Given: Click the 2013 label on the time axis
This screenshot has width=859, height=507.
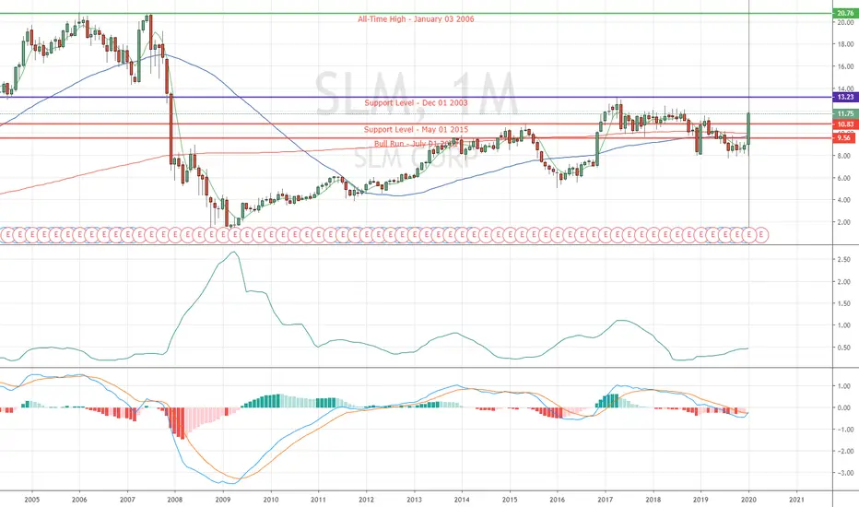Looking at the screenshot, I should click(414, 500).
